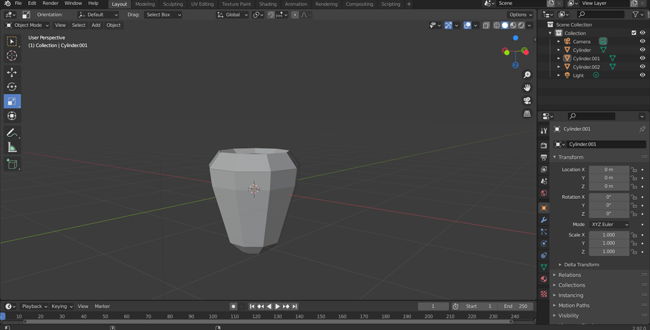Select the Transform tool

point(12,116)
